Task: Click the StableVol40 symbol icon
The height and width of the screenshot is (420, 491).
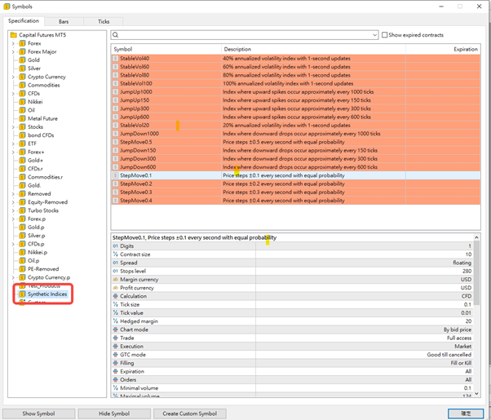Action: pos(115,58)
